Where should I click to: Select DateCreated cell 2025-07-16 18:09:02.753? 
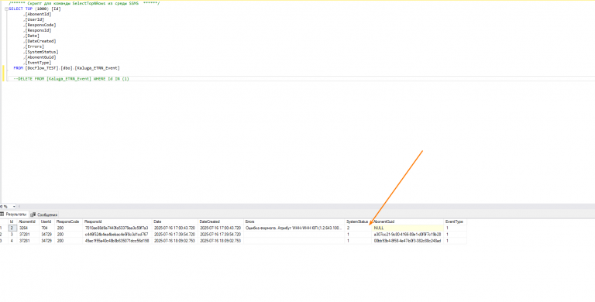click(x=221, y=241)
